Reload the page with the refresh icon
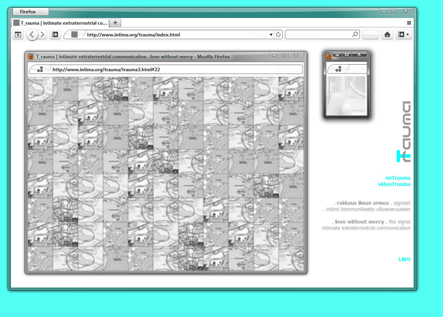The height and width of the screenshot is (317, 443). 278,34
